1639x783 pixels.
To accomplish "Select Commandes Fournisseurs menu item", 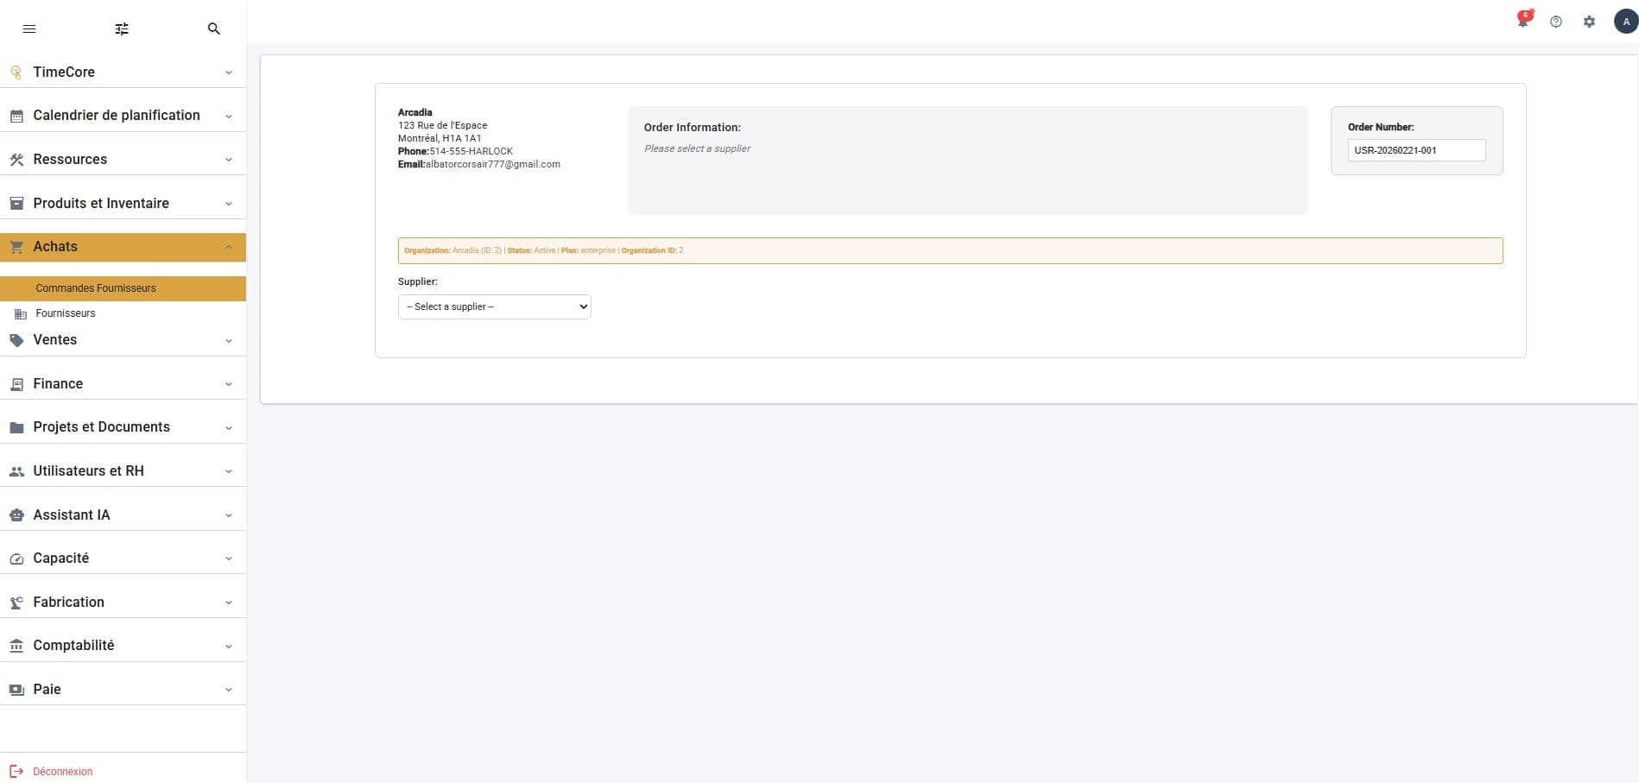I will point(123,288).
